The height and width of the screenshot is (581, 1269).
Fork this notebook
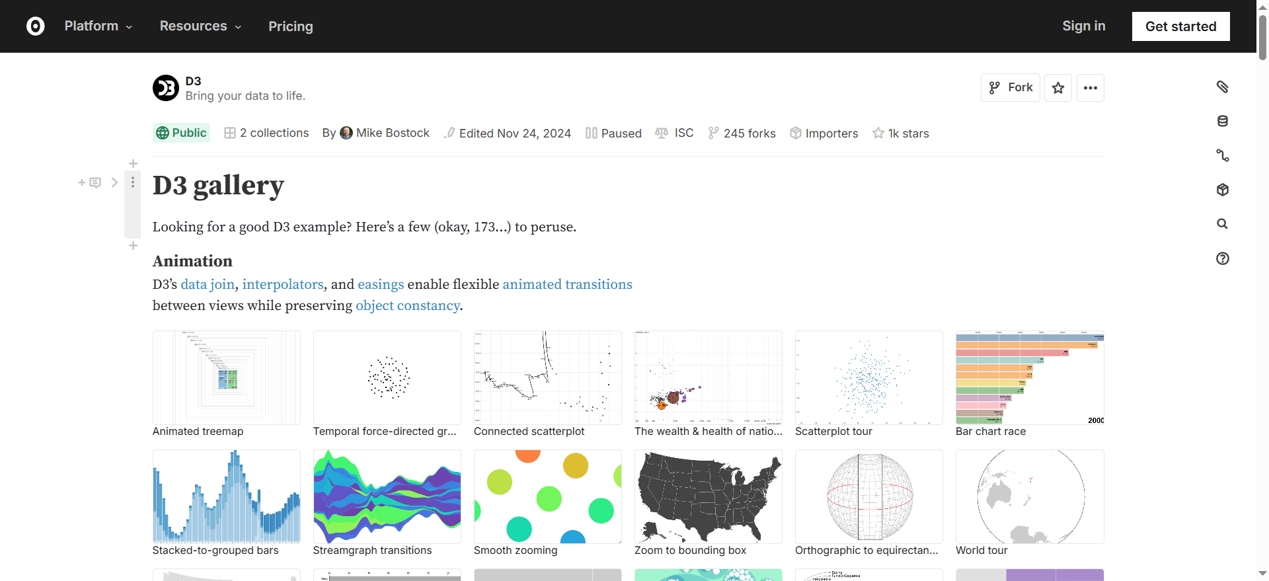pyautogui.click(x=1011, y=88)
